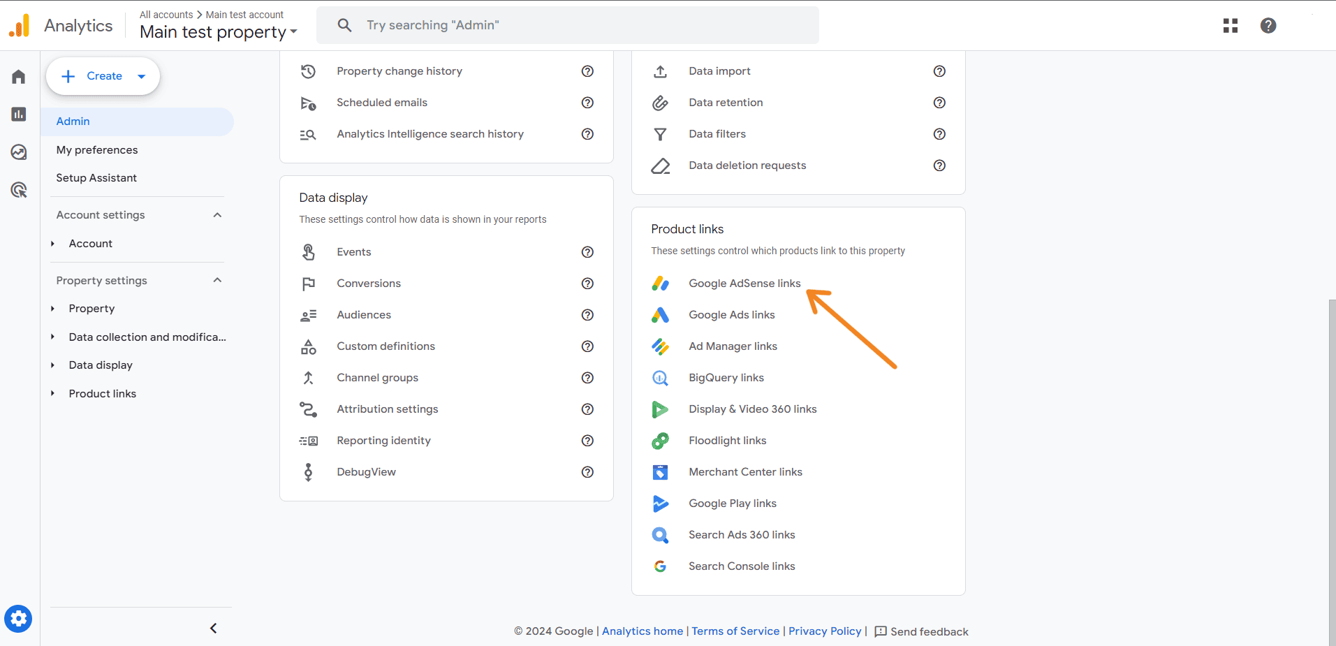Collapse the Property settings section
1336x646 pixels.
217,281
